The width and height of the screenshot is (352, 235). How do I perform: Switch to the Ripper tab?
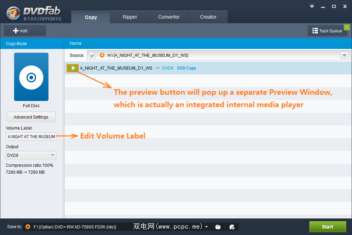point(130,17)
